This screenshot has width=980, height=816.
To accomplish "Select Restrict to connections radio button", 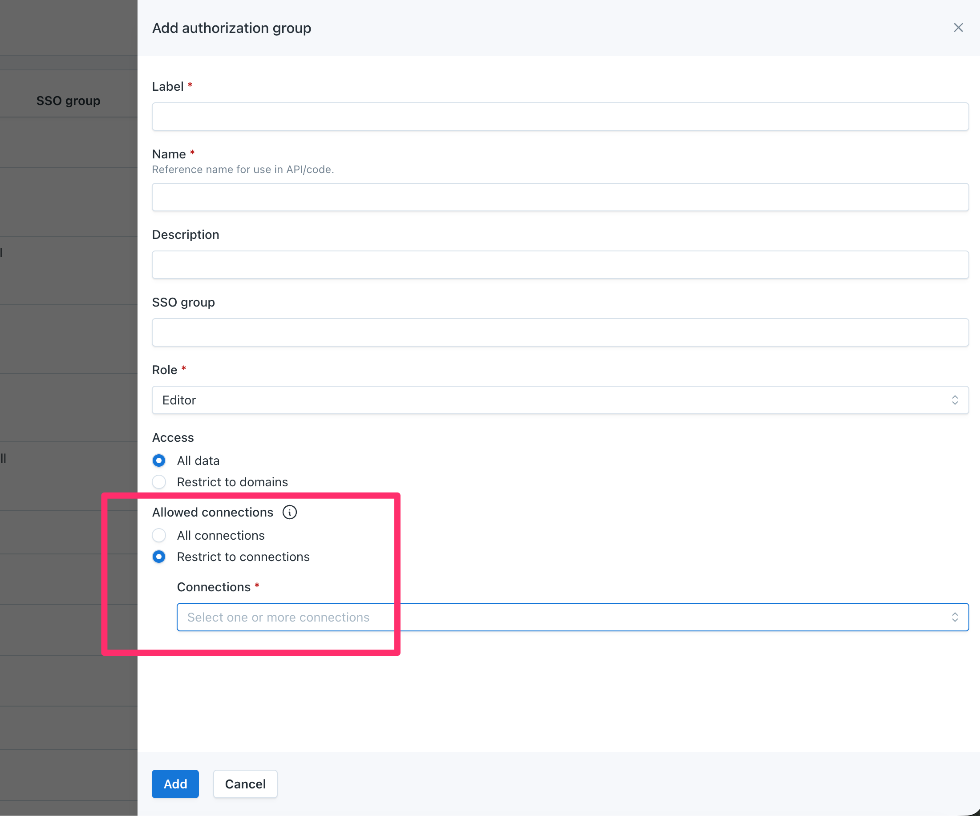I will [x=159, y=557].
